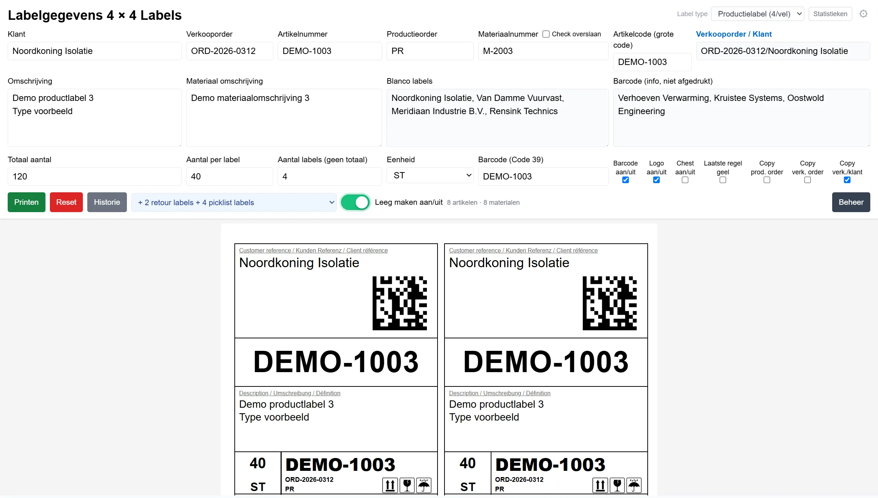Click the this-side-up arrows icon on right label
Viewport: 878px width, 498px height.
coord(600,485)
